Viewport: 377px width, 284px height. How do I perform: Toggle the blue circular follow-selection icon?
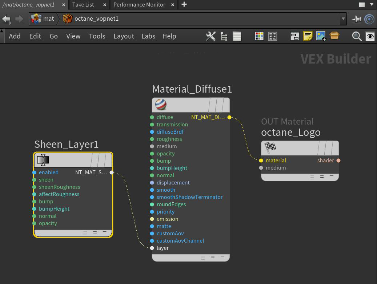coord(369,19)
